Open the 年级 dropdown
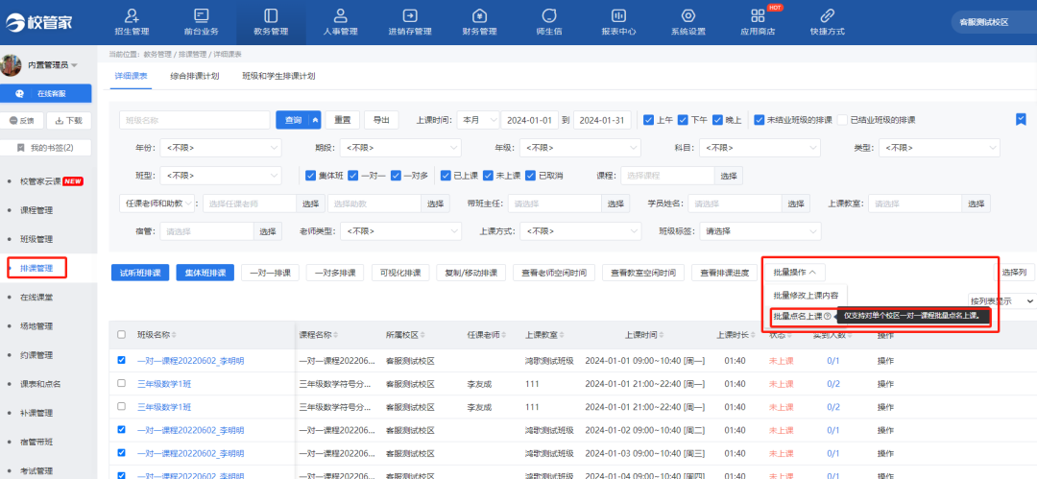Screen dimensions: 1037x479 coord(581,148)
